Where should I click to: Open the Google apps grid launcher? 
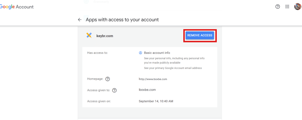[287, 7]
